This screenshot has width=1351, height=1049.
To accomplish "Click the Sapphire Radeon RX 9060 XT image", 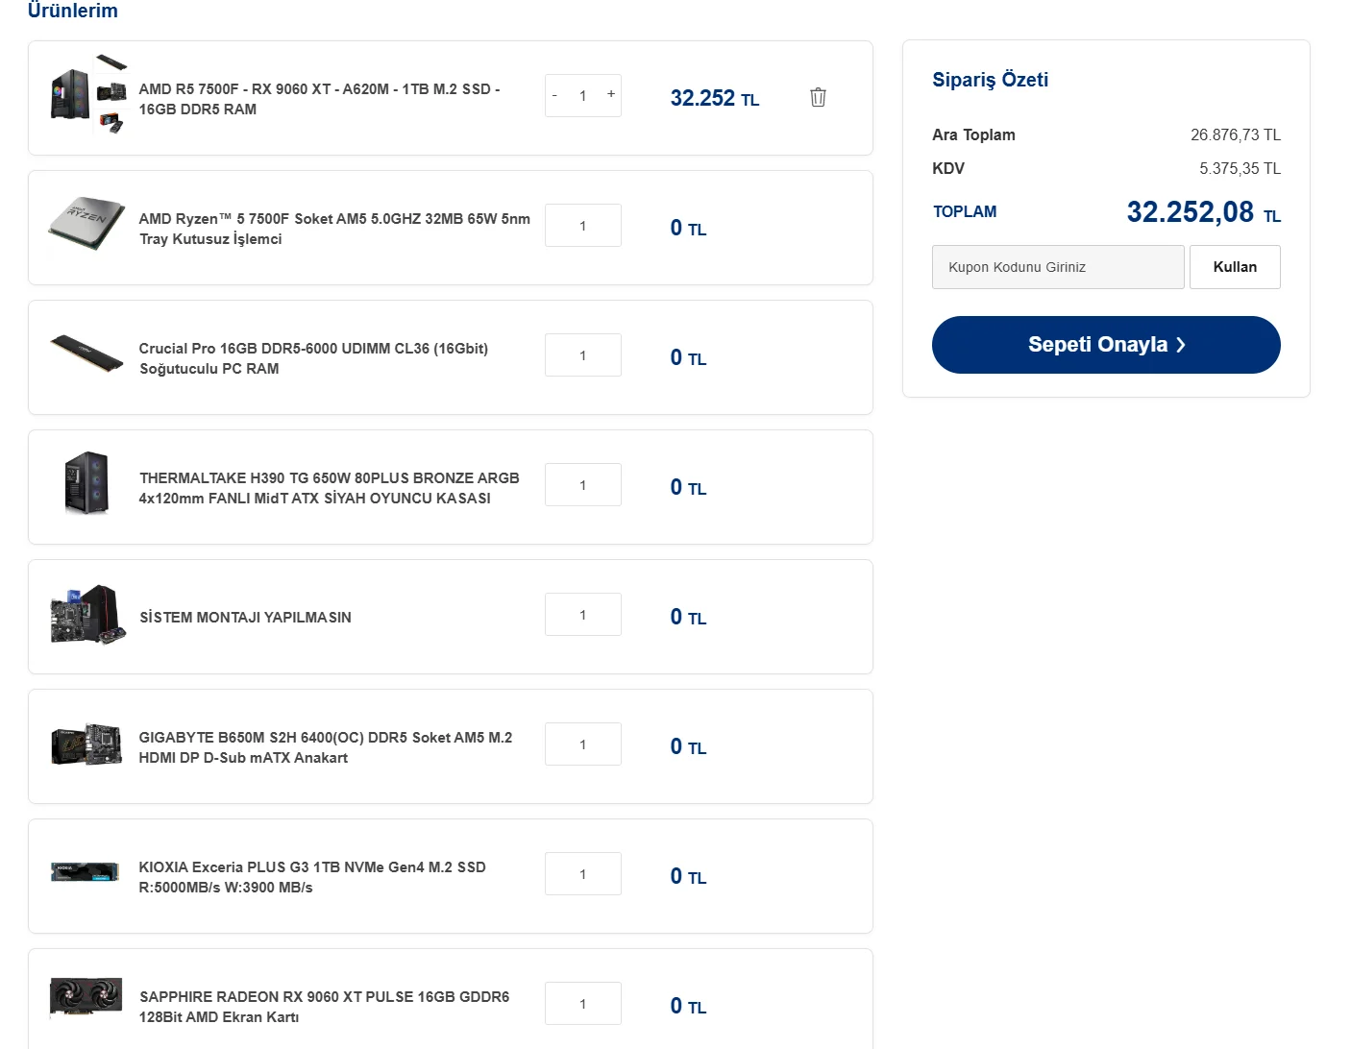I will click(86, 998).
